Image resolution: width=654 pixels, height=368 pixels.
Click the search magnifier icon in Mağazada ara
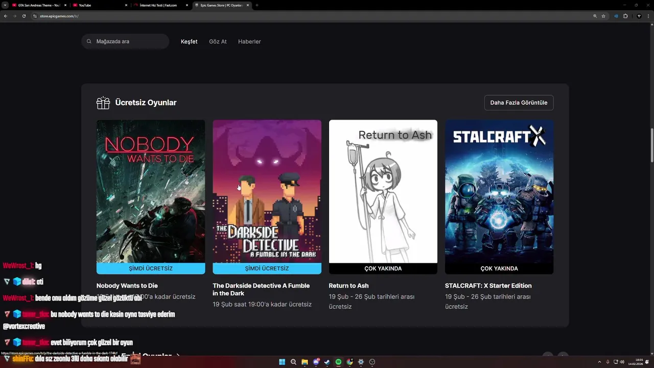click(x=89, y=41)
